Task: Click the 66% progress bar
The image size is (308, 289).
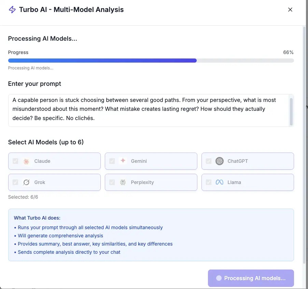Action: point(150,60)
